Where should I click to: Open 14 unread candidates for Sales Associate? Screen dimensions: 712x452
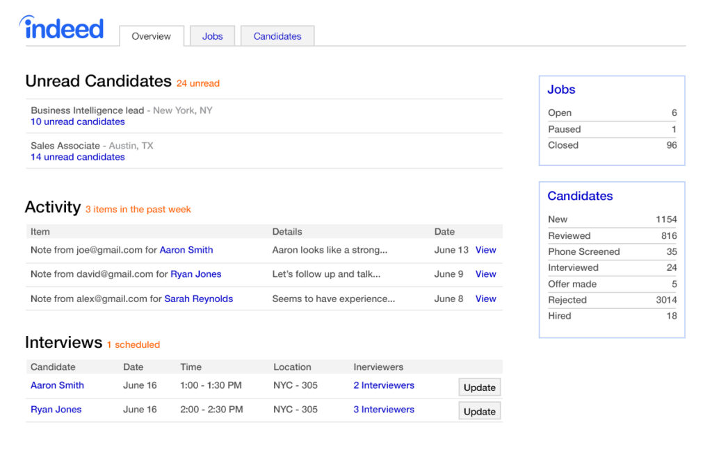pyautogui.click(x=77, y=157)
